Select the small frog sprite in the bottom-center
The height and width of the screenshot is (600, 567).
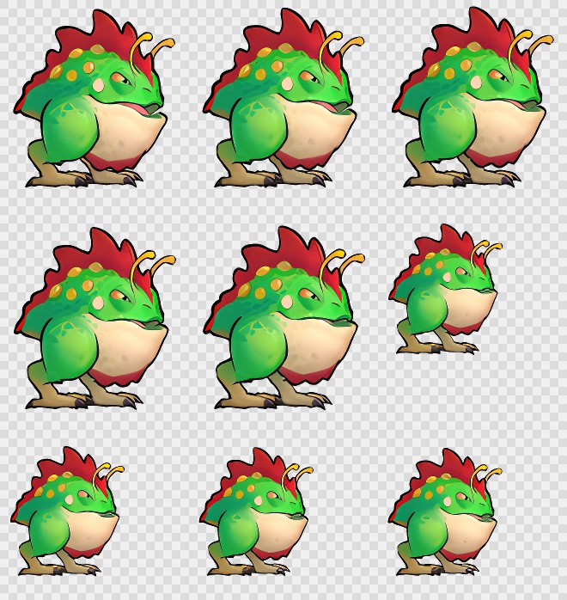[257, 512]
